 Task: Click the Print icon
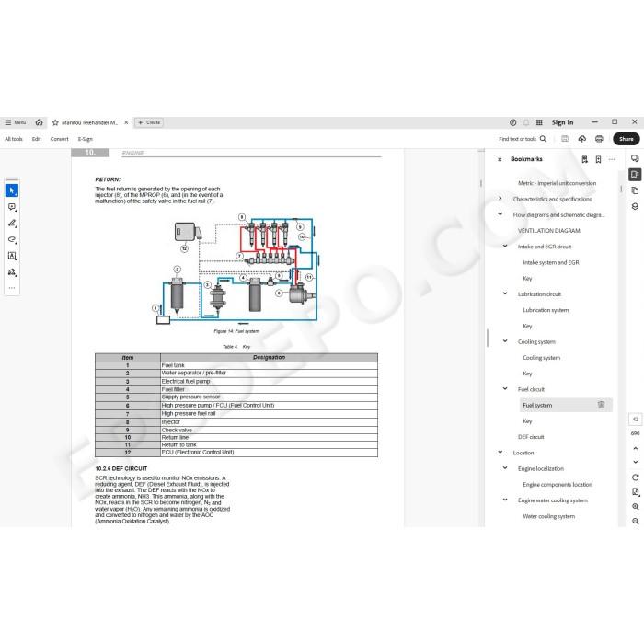tap(599, 139)
